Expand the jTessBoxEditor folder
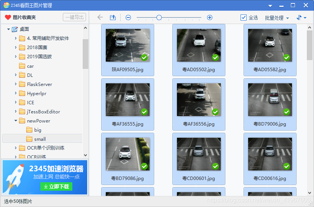Screen dimensions: 314x207 (x=16, y=111)
